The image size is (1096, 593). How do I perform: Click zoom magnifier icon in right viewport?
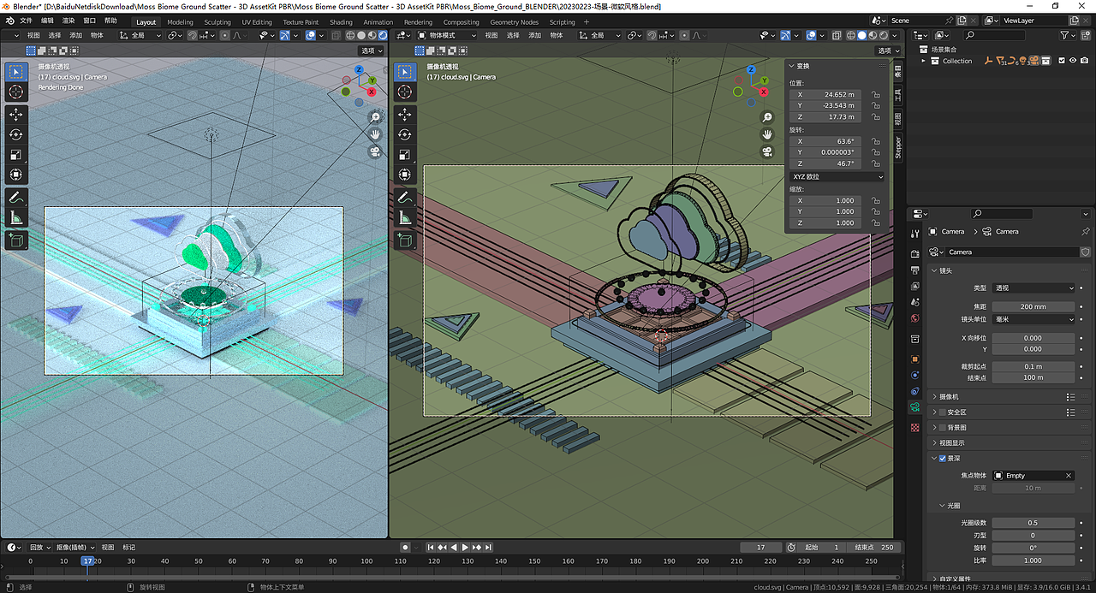[x=767, y=117]
